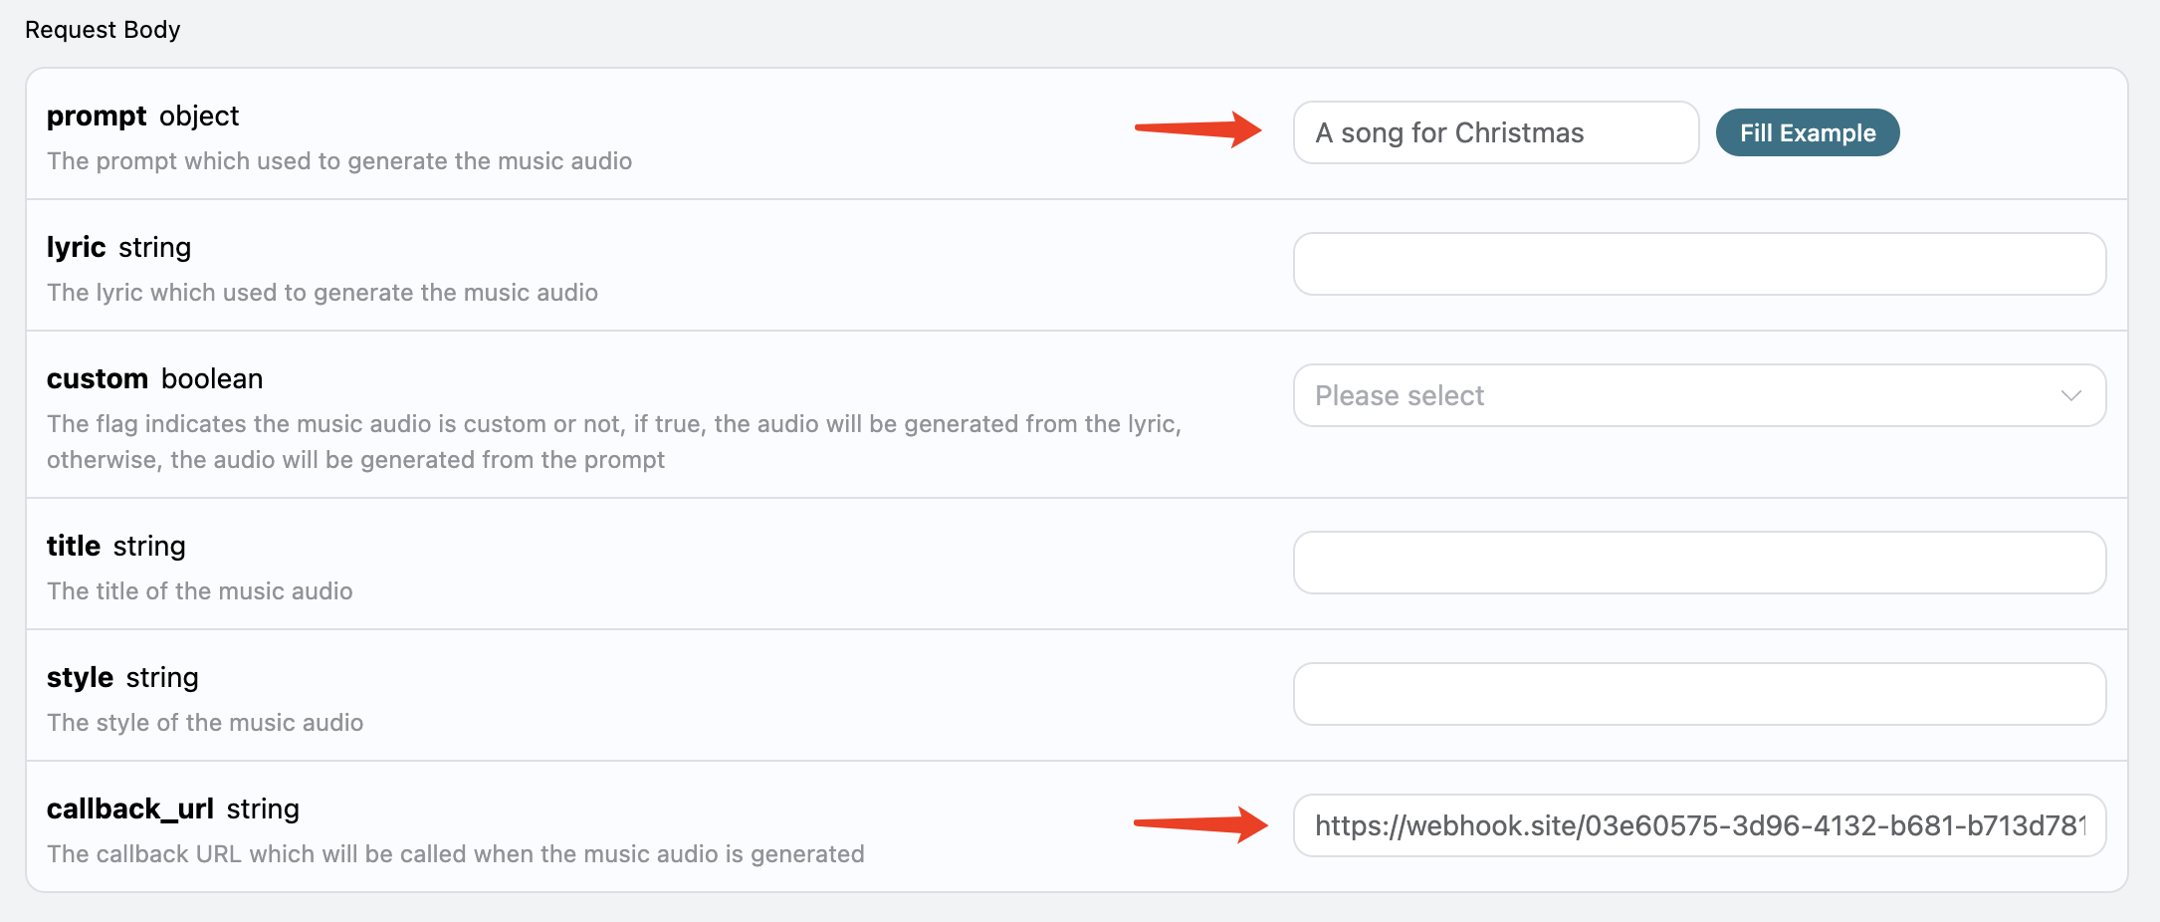This screenshot has height=922, width=2160.
Task: Click the empty lyric input field
Action: tap(1699, 264)
